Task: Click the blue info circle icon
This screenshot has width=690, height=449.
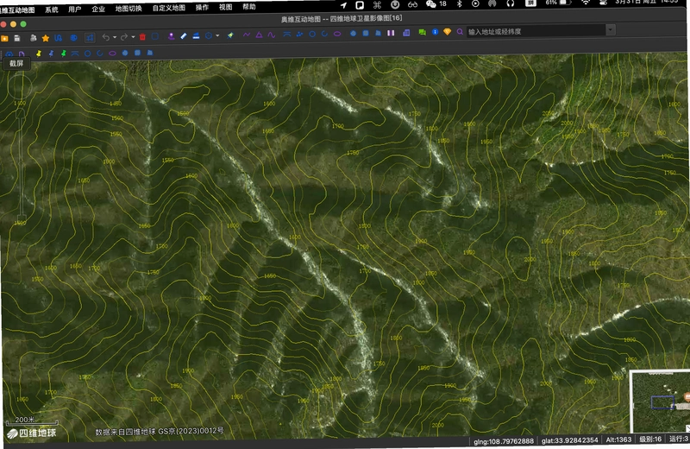Action: 435,32
